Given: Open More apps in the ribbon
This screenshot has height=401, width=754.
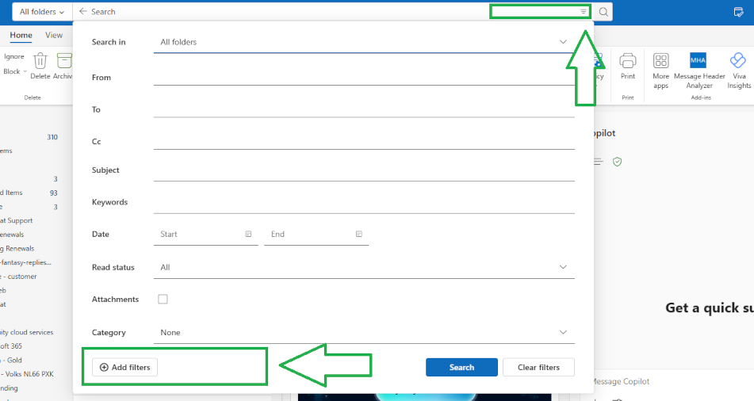Looking at the screenshot, I should pyautogui.click(x=660, y=62).
